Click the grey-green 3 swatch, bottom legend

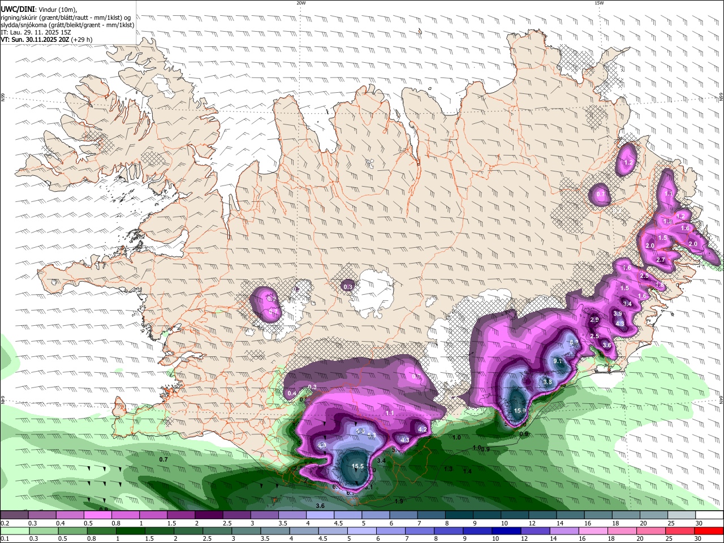tap(247, 531)
